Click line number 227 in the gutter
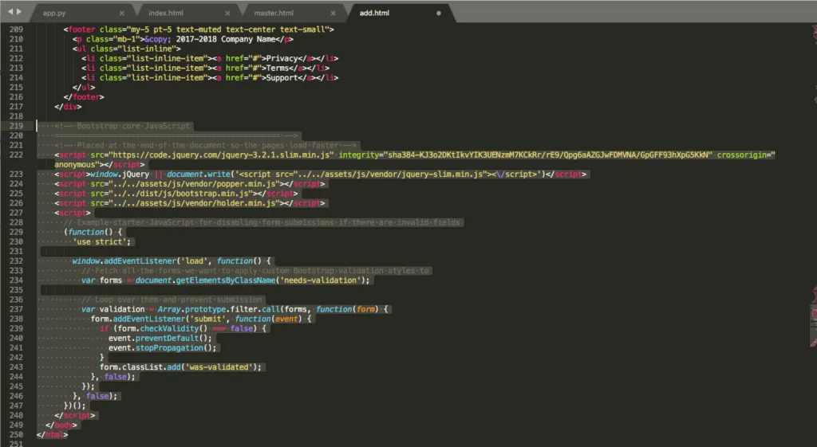817x447 pixels. 16,213
